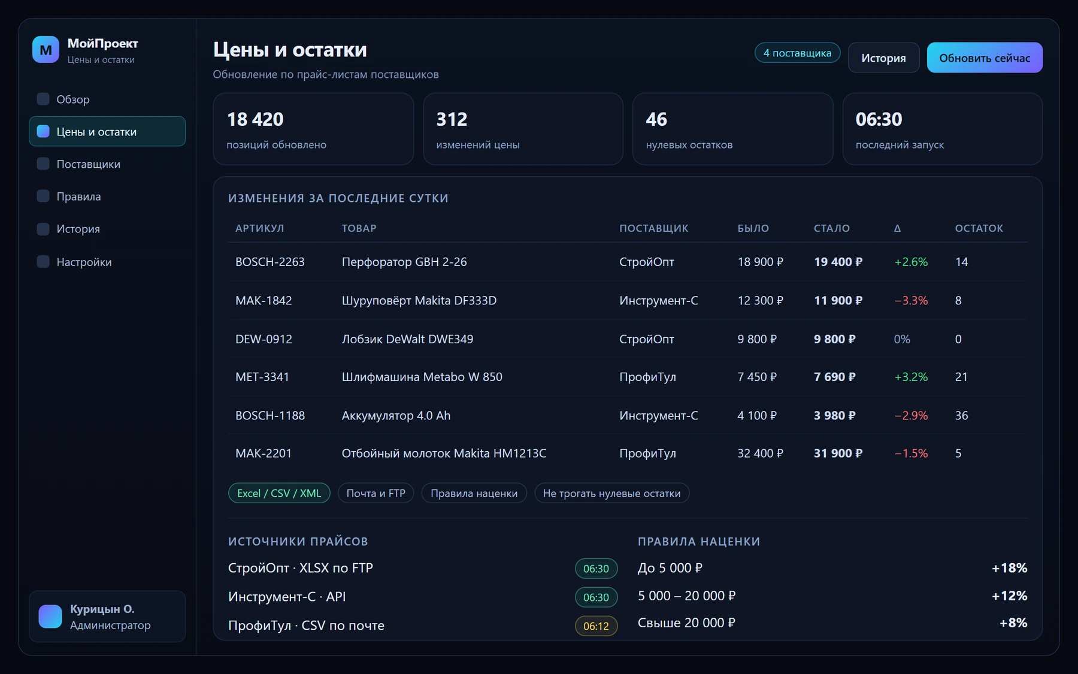Click the Курицын О. user profile card

point(107,616)
